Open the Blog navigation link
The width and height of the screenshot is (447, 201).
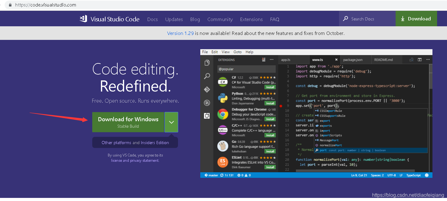[195, 19]
